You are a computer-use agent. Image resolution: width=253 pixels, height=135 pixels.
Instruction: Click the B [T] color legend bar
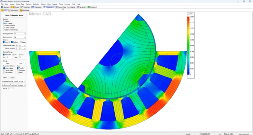click(x=188, y=46)
